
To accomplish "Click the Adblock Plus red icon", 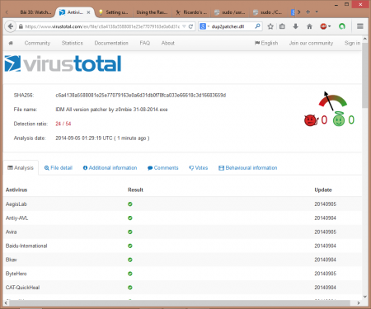I will tap(323, 26).
